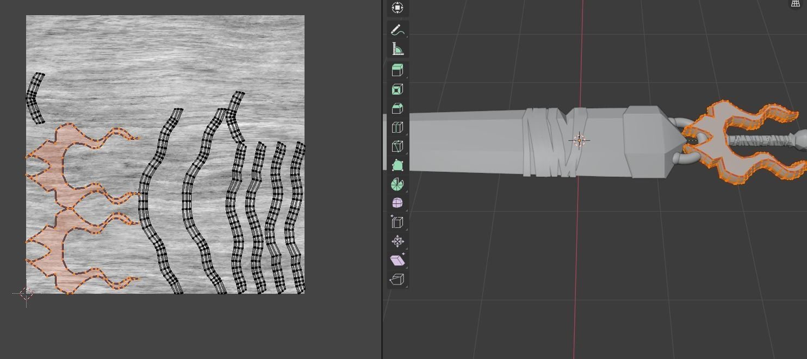Select the Edge Slide tool
Screen dimensions: 807x359
pyautogui.click(x=398, y=222)
